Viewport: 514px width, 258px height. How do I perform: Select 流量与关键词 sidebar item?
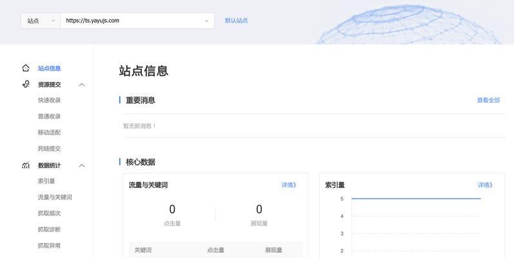tap(55, 197)
